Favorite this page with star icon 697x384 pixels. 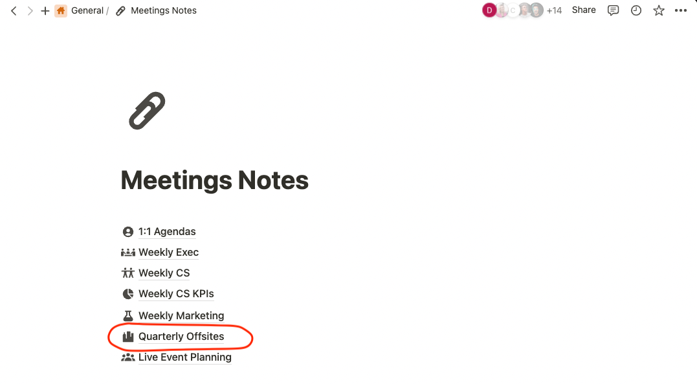[x=659, y=10]
